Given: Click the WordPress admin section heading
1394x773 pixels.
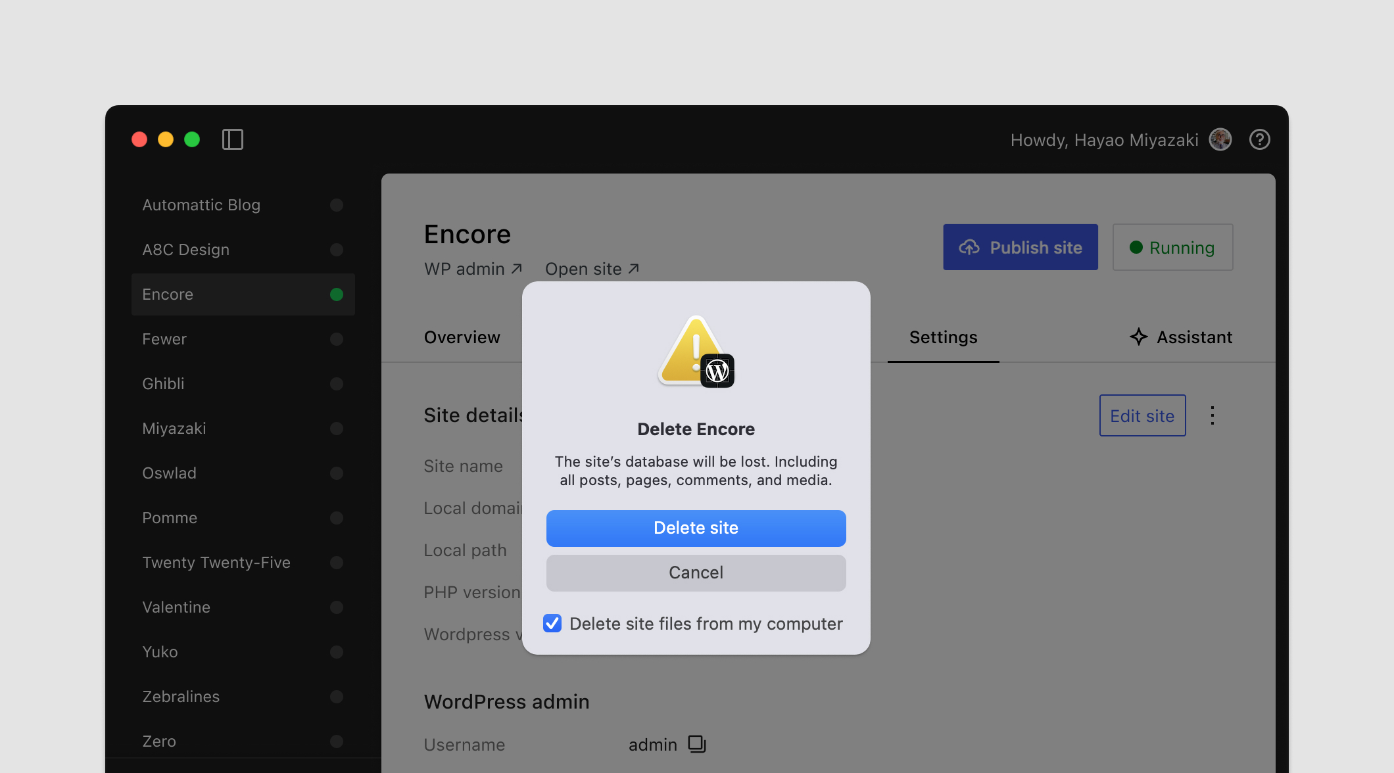Looking at the screenshot, I should click(506, 702).
